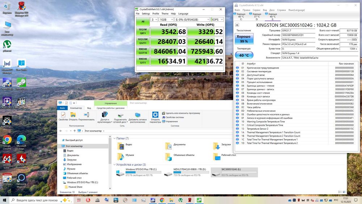
Task: Select SKC3000S1024G (E:) drive
Action: (234, 172)
